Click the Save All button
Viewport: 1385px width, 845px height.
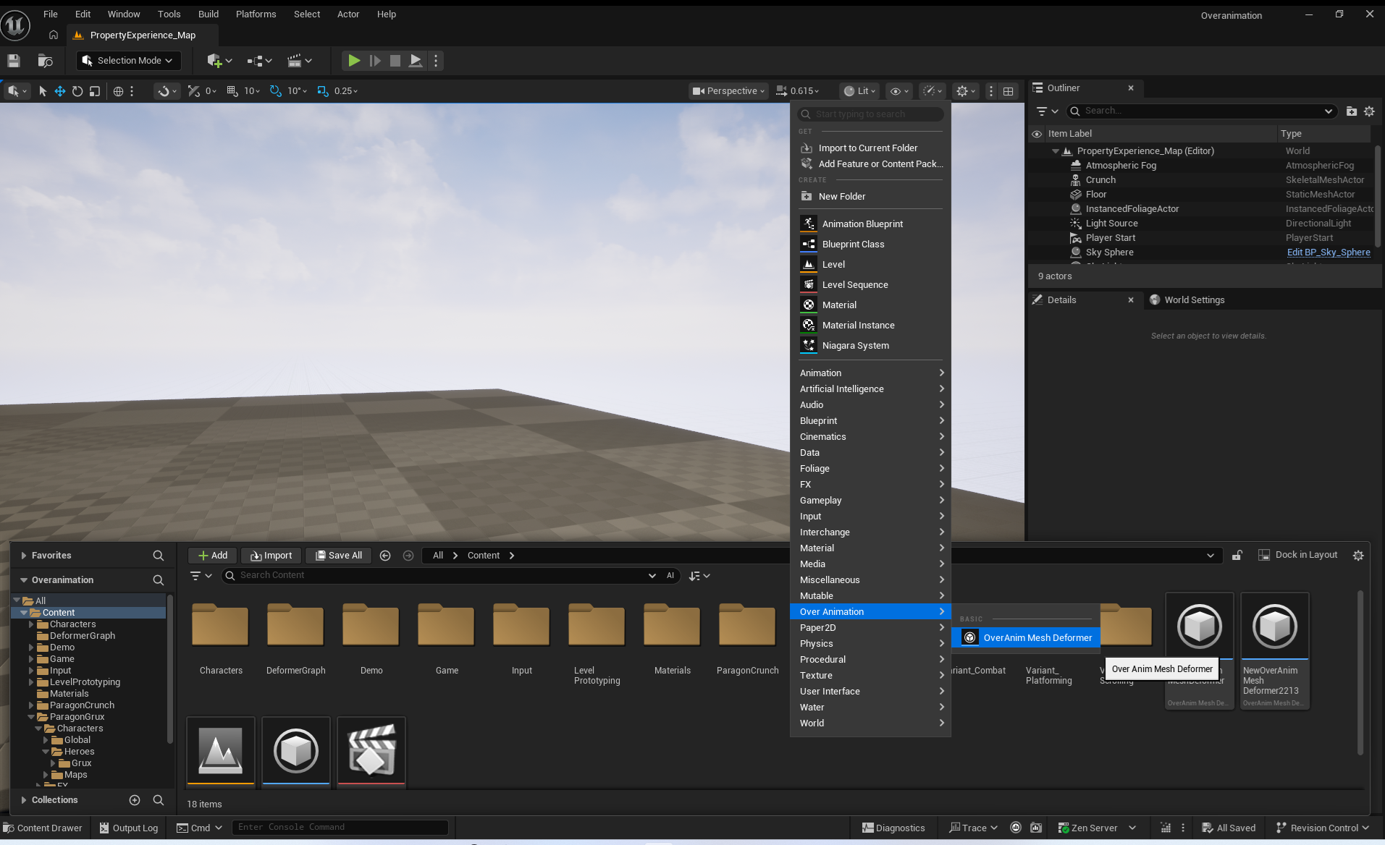pyautogui.click(x=339, y=556)
